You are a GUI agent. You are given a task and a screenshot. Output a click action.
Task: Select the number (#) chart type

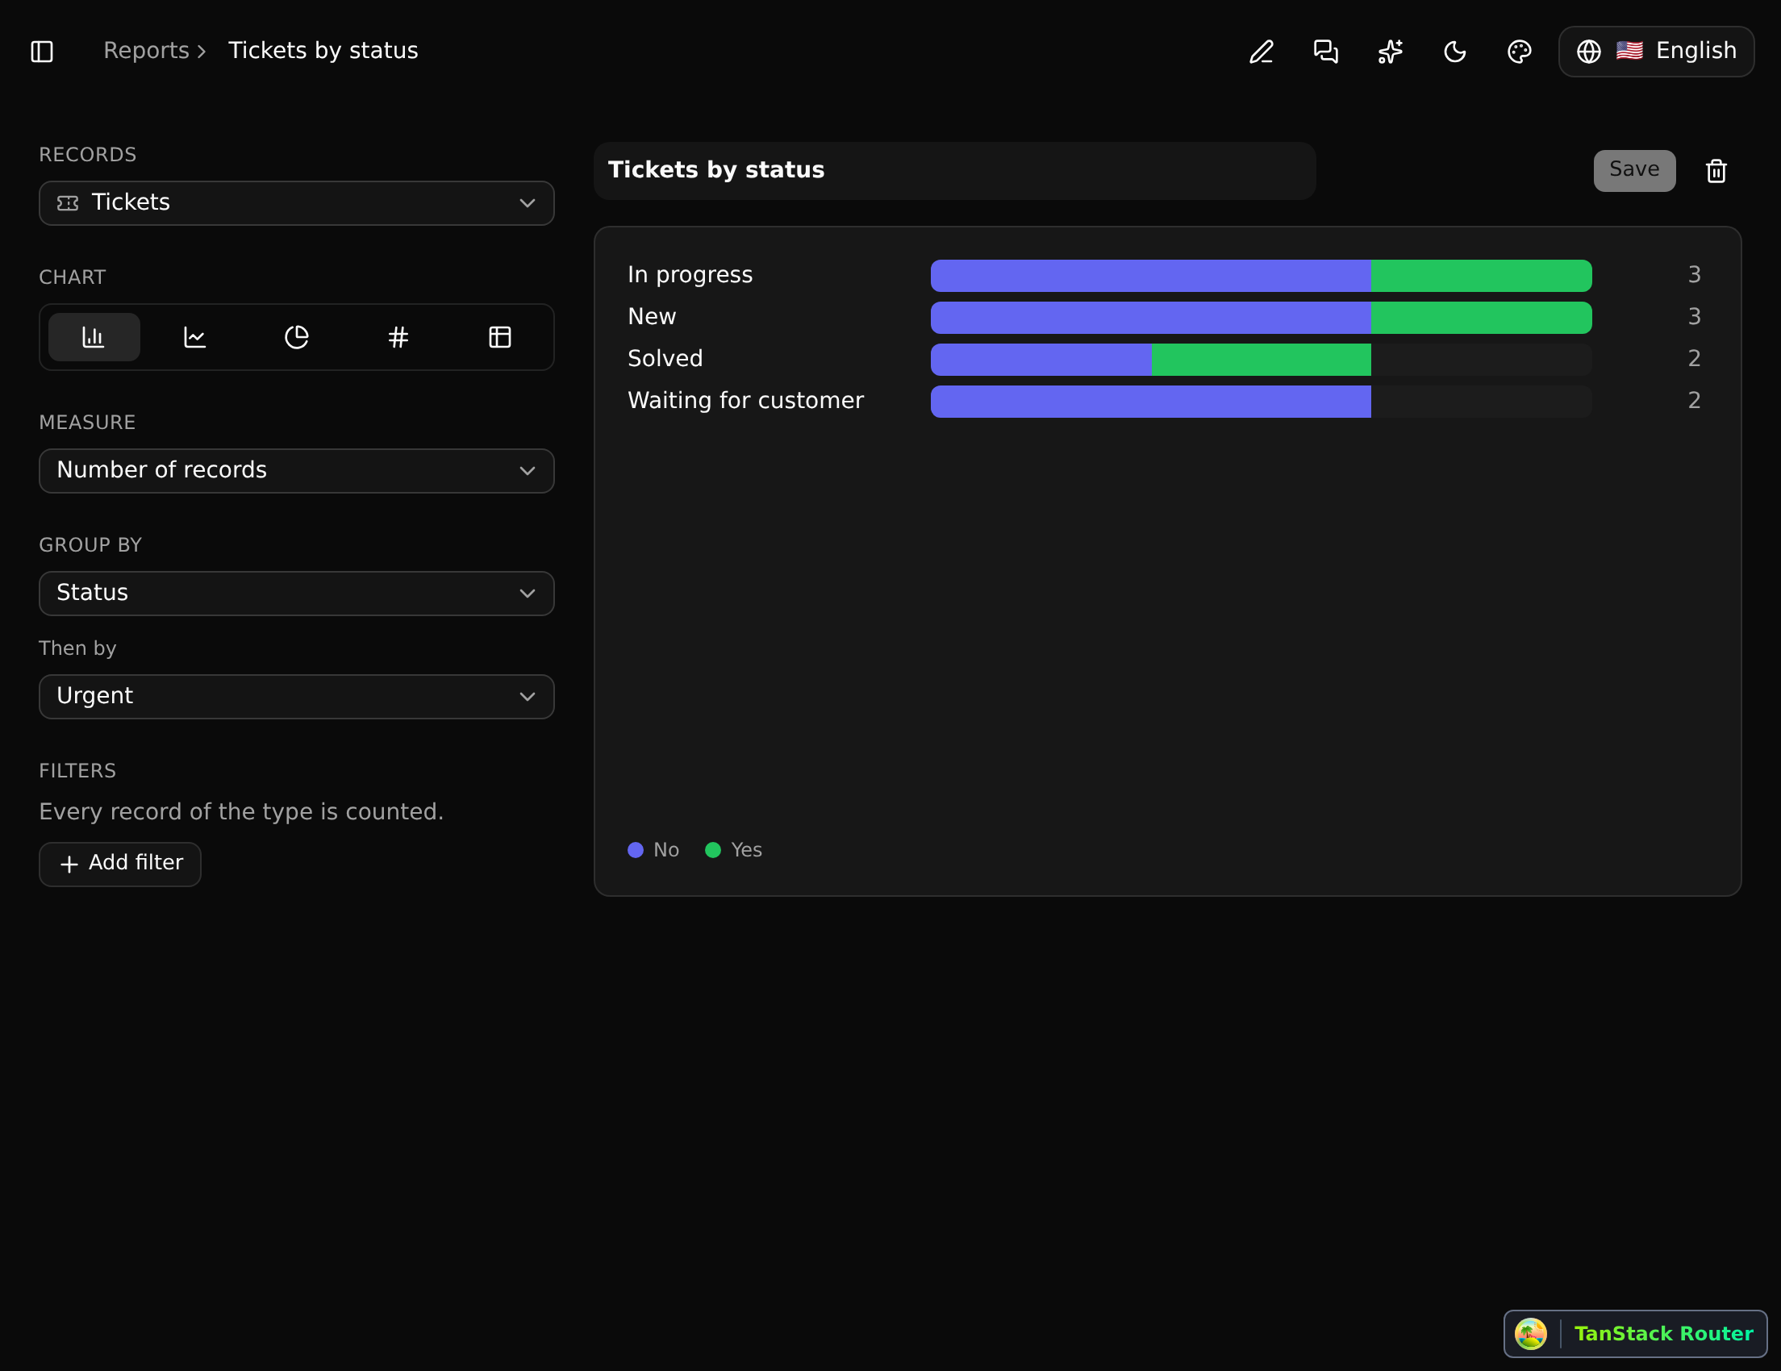pos(398,337)
